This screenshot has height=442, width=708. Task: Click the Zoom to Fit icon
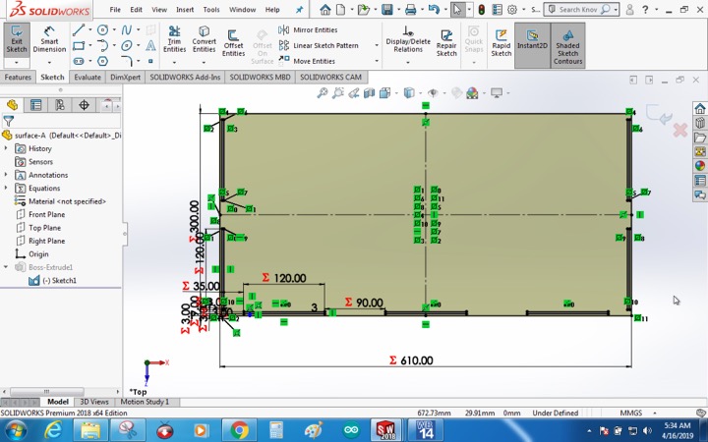pyautogui.click(x=322, y=93)
